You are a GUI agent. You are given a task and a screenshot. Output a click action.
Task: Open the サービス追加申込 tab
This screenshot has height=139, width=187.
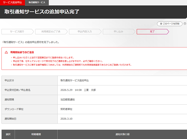(x=12, y=2)
